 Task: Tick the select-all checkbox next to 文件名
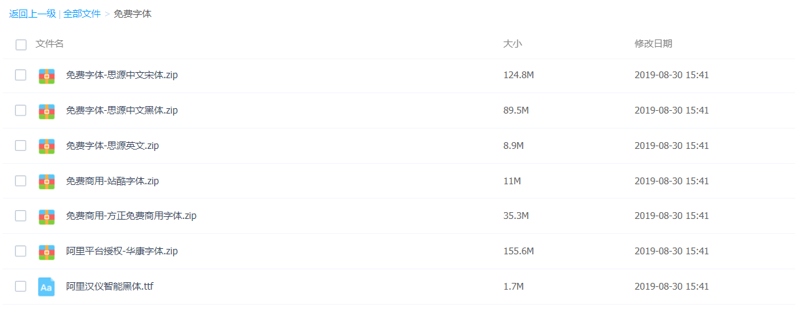tap(21, 45)
